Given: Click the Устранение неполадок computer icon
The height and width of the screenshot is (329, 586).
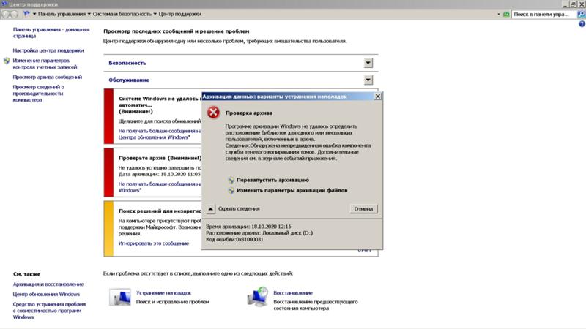Looking at the screenshot, I should [120, 297].
